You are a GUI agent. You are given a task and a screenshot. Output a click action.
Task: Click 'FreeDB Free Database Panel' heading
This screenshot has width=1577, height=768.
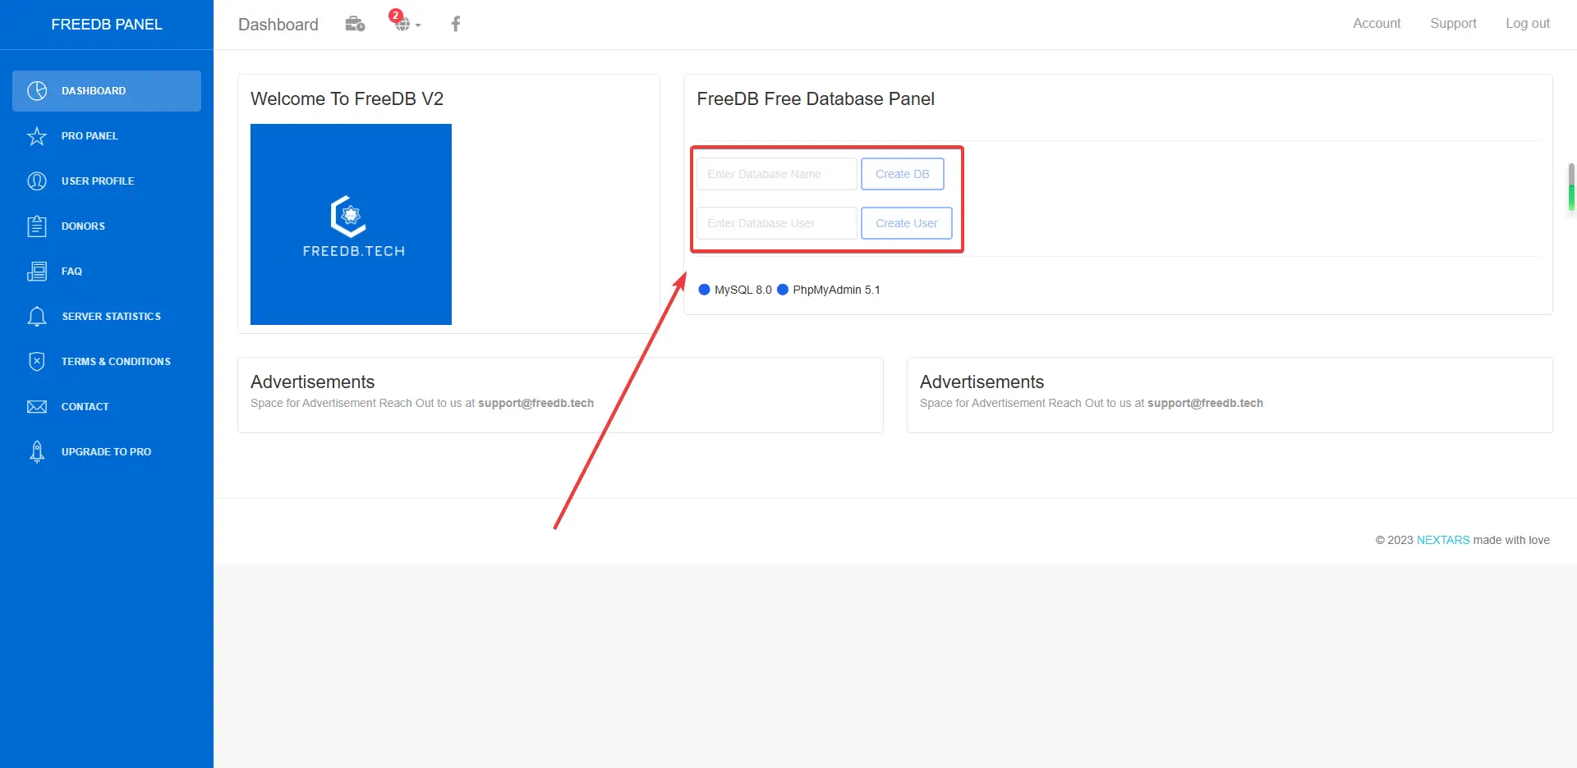pos(816,98)
